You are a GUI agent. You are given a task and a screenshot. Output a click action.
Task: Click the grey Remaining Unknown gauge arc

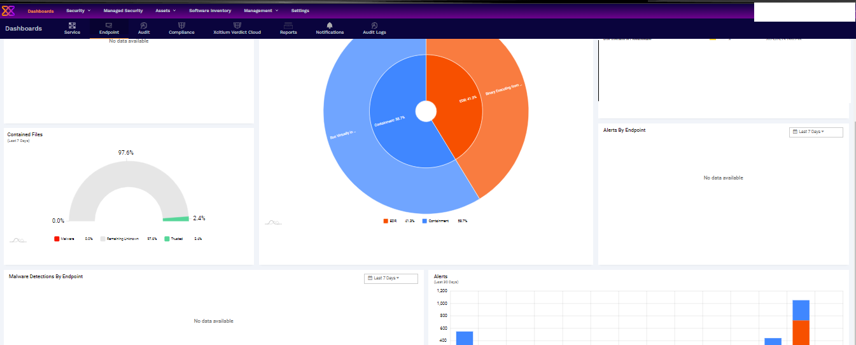129,174
